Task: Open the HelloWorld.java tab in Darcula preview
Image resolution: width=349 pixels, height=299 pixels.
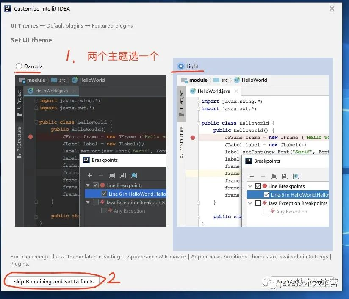Action: (51, 91)
